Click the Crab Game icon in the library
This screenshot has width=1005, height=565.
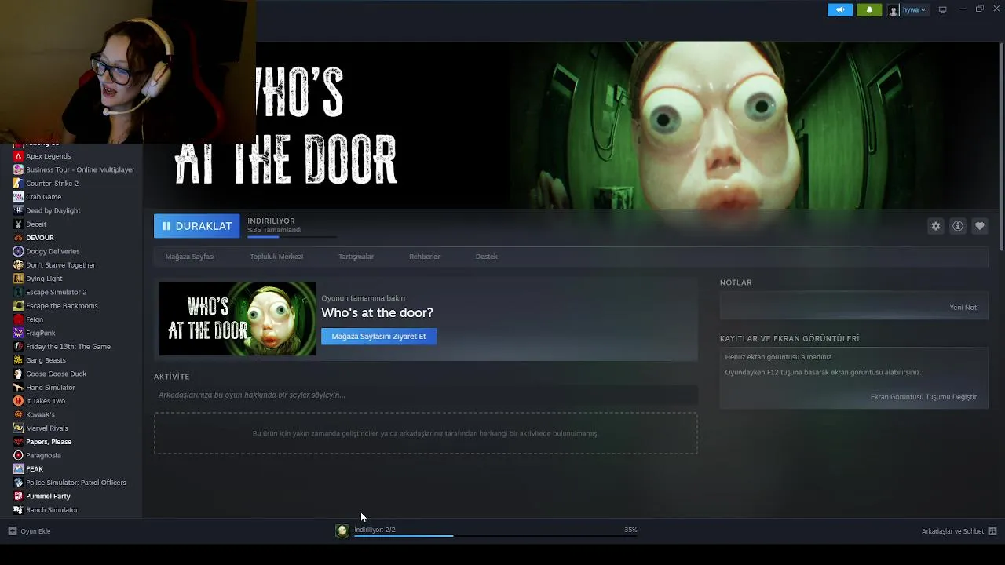[18, 197]
